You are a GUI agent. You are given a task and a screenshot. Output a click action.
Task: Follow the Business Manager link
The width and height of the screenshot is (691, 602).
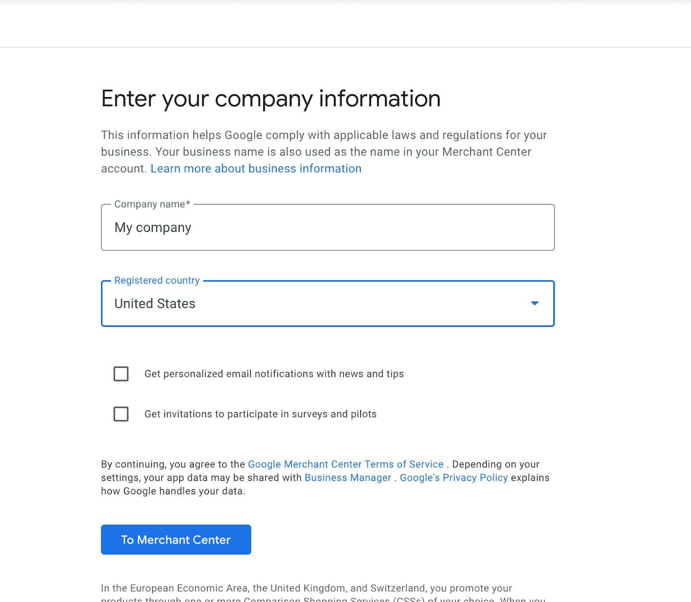348,478
